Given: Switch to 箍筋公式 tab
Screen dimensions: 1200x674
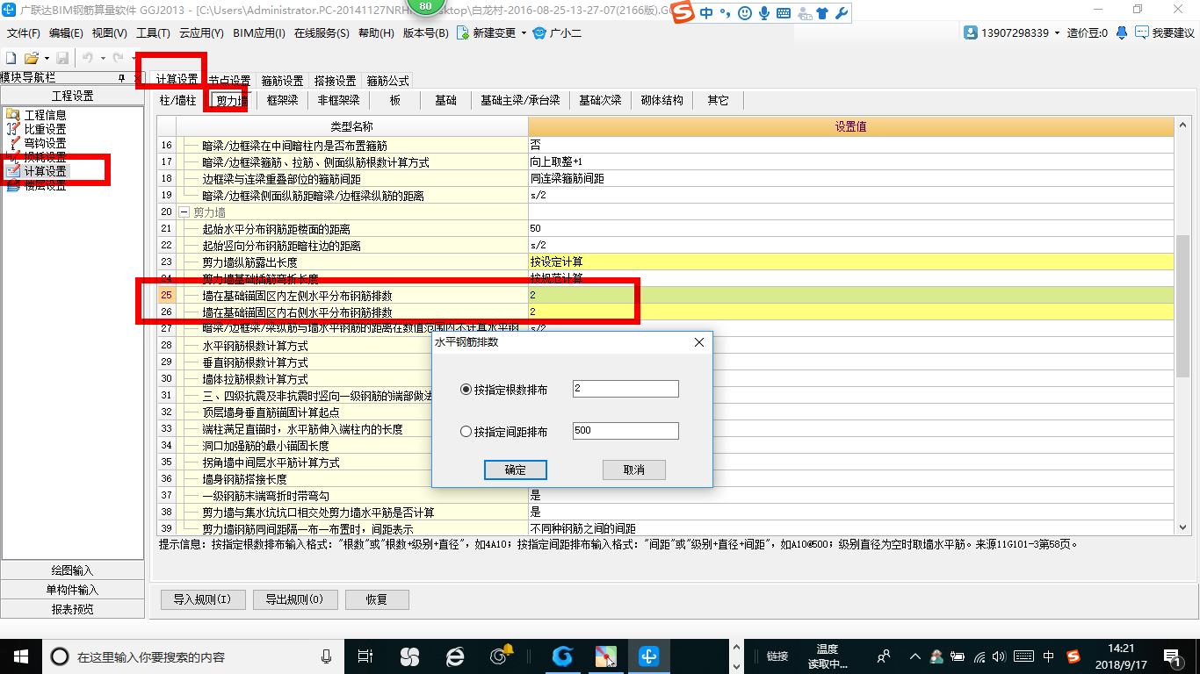Looking at the screenshot, I should click(x=387, y=81).
